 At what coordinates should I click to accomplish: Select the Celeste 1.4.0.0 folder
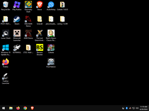[x=62, y=6]
